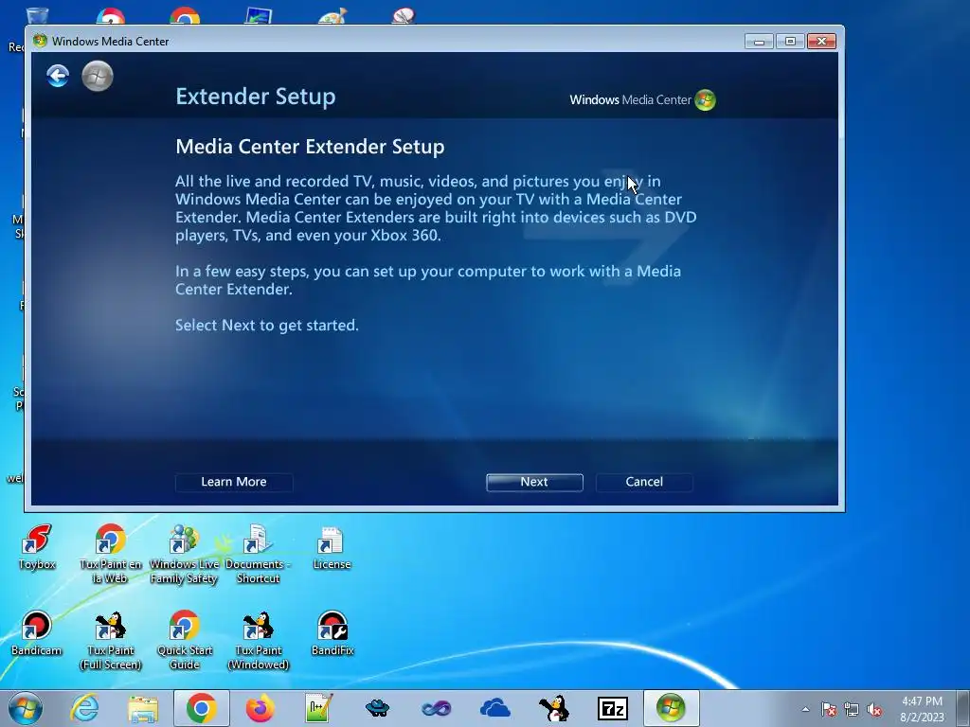
Task: Click Next to begin Extender Setup
Action: pos(534,482)
